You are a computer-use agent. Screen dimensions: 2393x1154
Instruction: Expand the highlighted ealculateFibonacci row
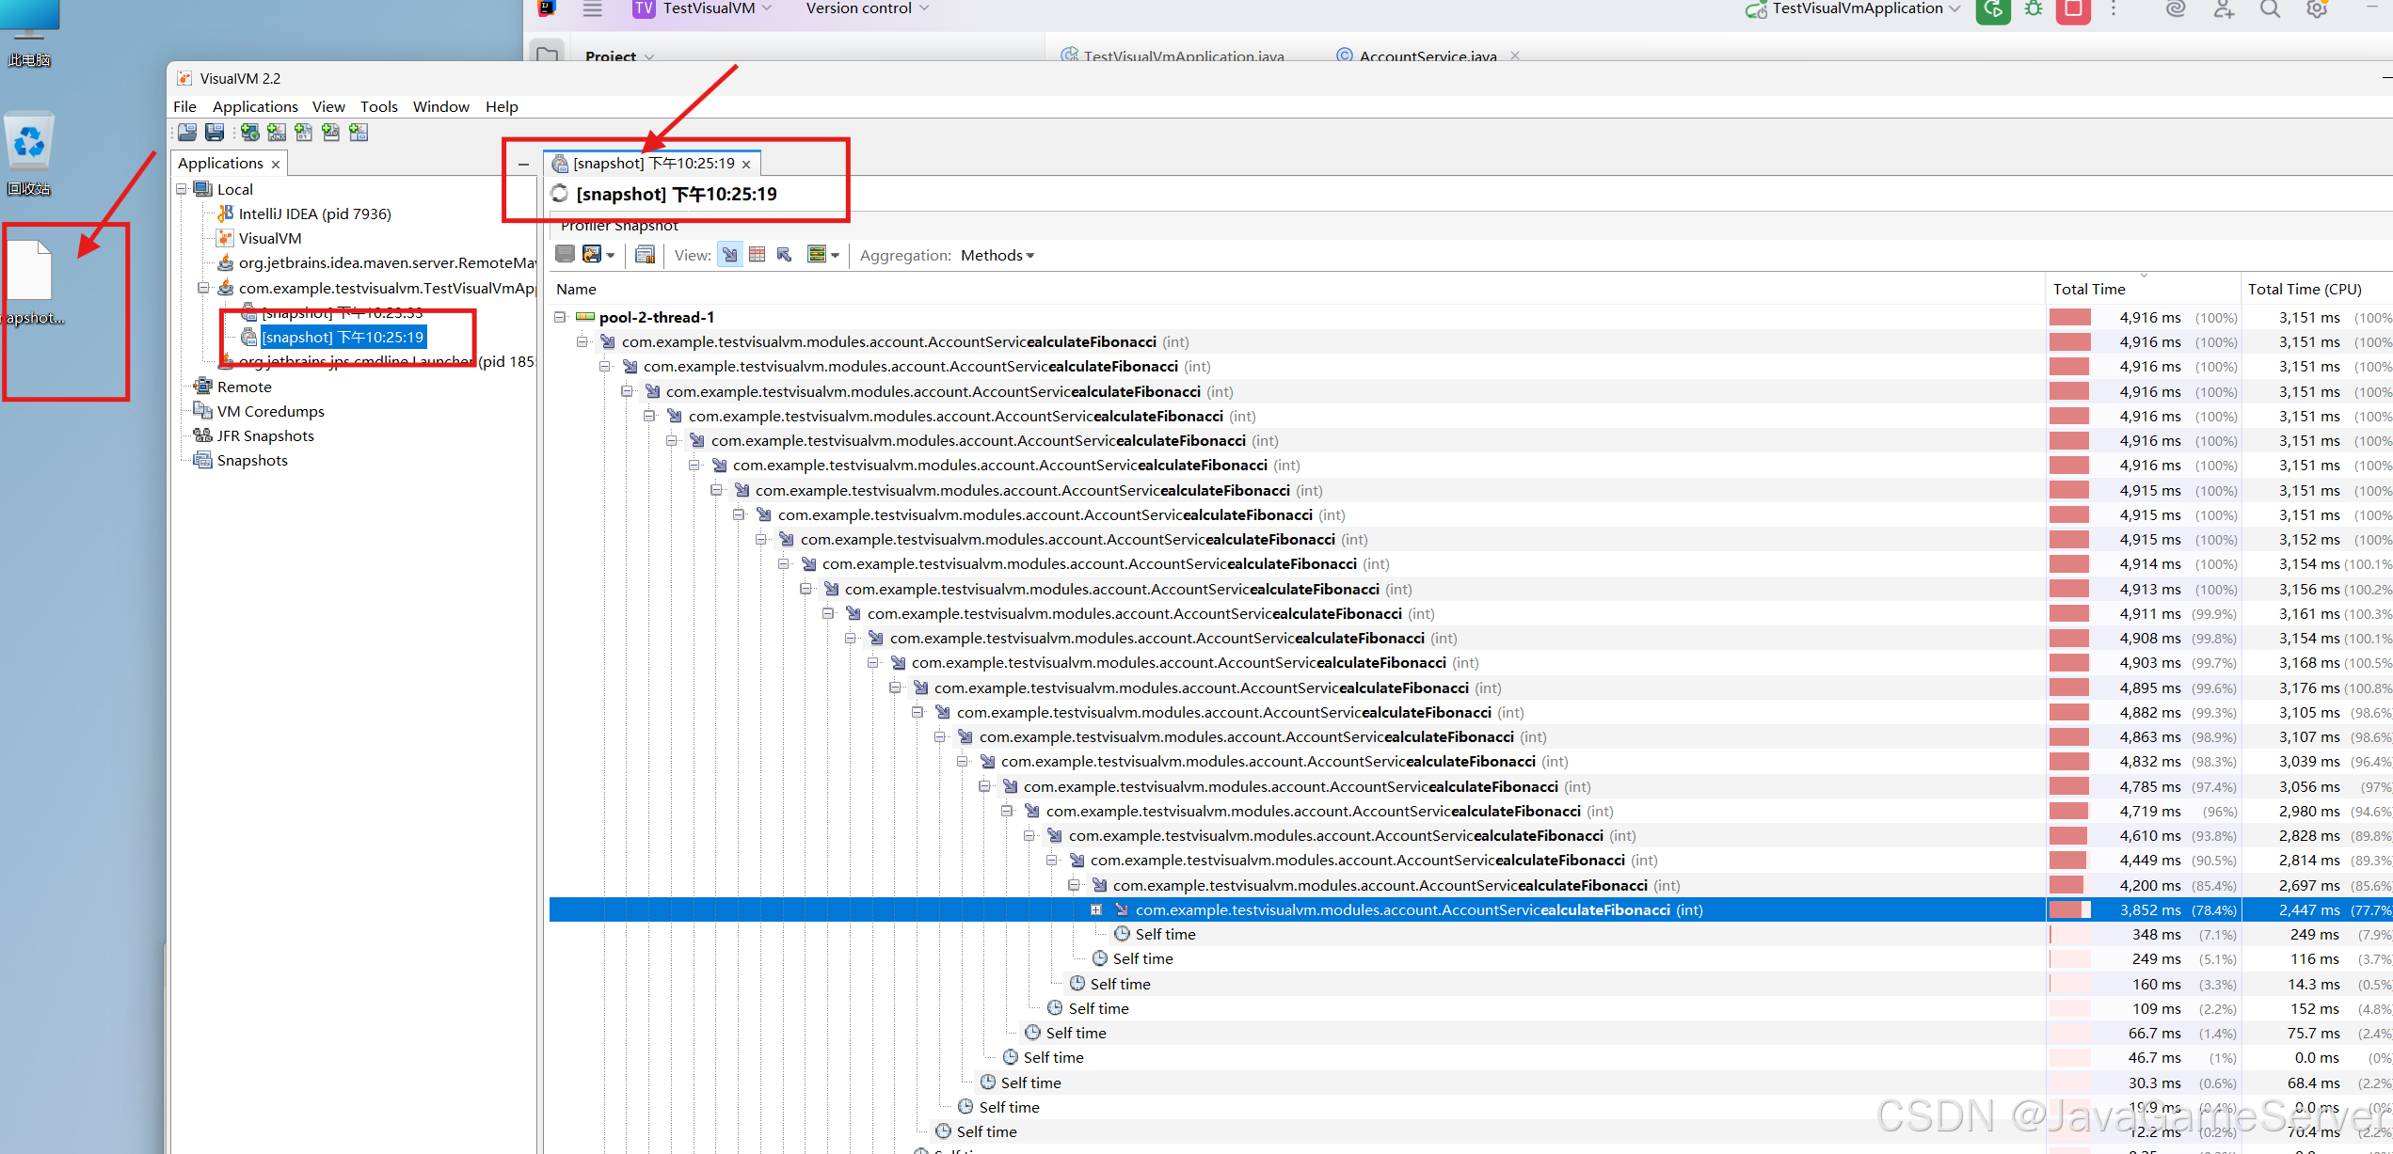pyautogui.click(x=1096, y=909)
